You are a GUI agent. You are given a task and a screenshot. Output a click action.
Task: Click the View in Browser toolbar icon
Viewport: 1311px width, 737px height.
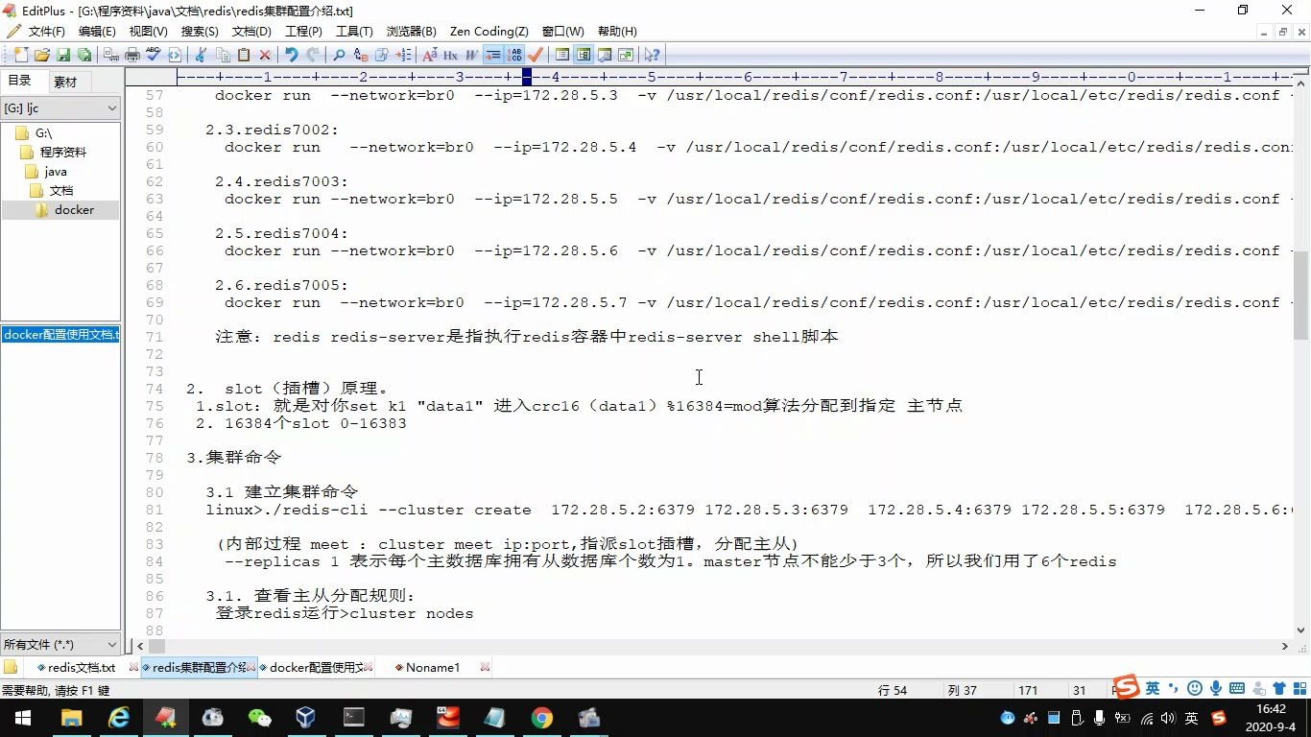click(x=175, y=55)
